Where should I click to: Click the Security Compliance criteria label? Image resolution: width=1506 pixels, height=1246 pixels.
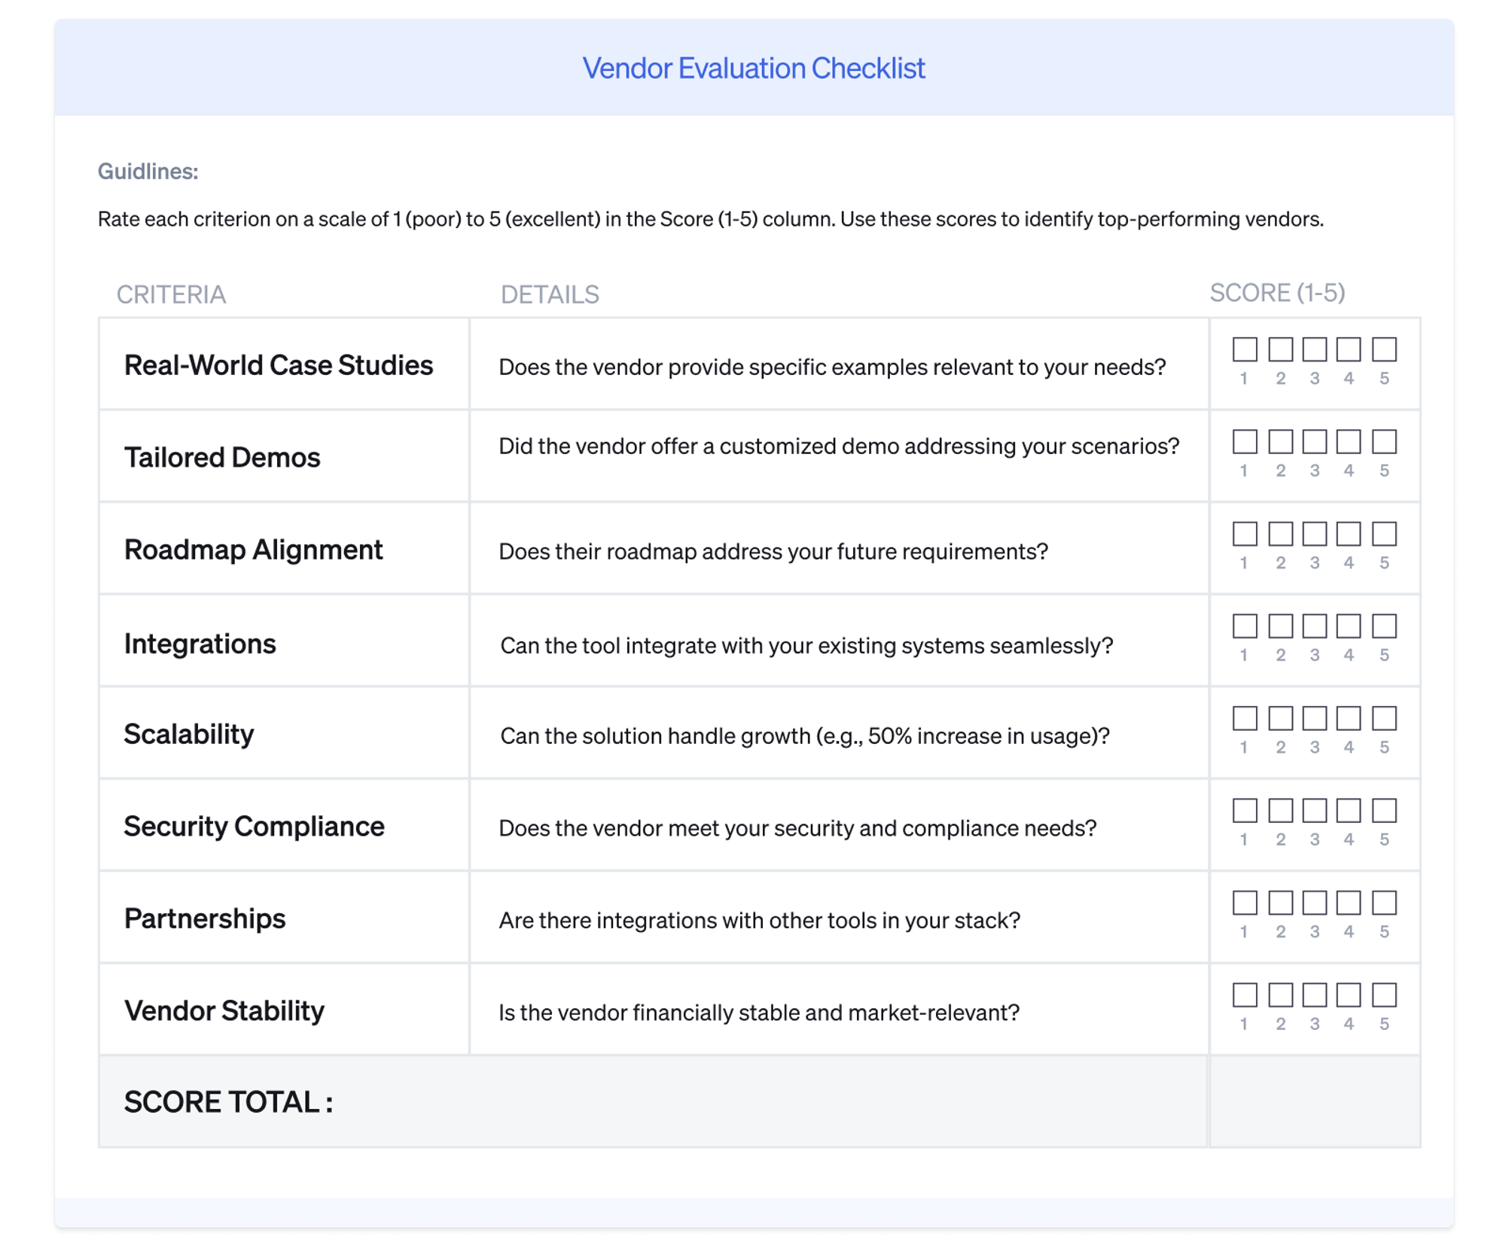coord(254,827)
